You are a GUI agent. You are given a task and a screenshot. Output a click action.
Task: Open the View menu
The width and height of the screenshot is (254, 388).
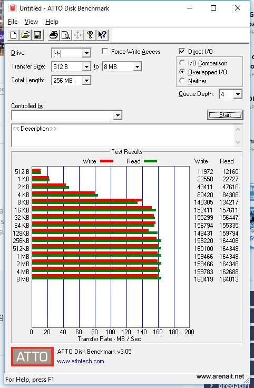click(x=31, y=22)
